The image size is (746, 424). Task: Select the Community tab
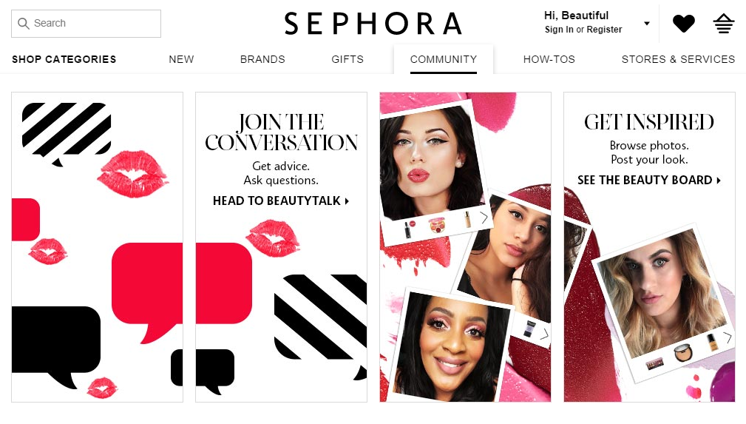[x=444, y=59]
